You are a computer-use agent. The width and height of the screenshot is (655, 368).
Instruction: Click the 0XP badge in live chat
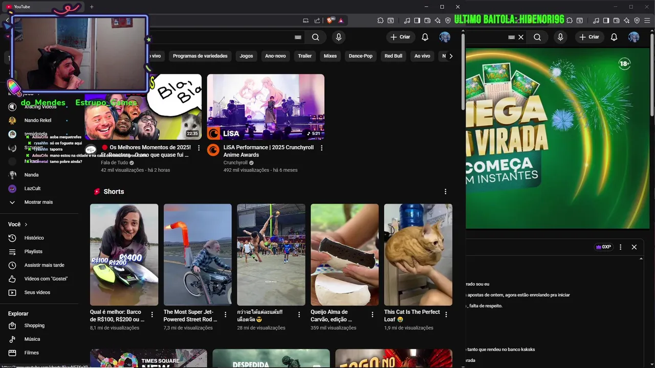[x=604, y=247]
